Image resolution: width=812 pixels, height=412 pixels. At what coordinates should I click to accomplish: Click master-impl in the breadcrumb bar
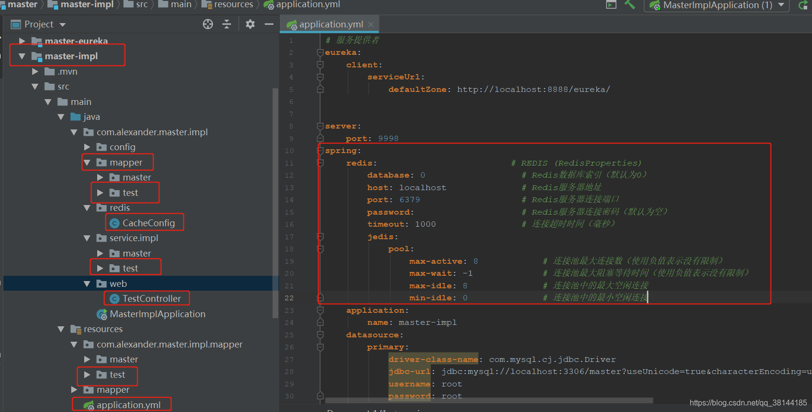(x=87, y=4)
